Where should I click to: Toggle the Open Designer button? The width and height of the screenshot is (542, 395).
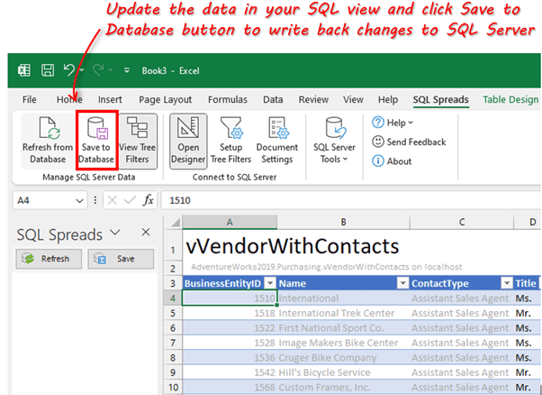click(187, 140)
